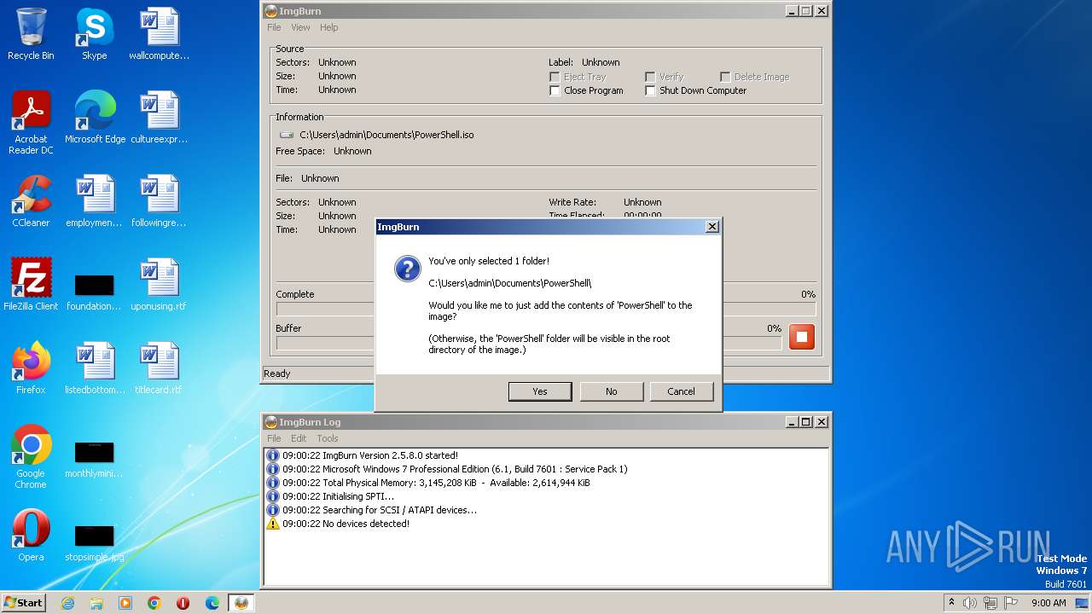Select uponusing.rtf file on desktop
The image size is (1092, 614).
pyautogui.click(x=159, y=285)
